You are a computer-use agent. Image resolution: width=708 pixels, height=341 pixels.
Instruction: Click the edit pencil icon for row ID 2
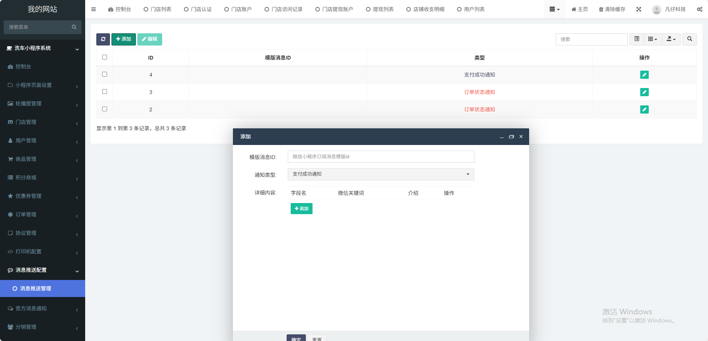pyautogui.click(x=644, y=109)
